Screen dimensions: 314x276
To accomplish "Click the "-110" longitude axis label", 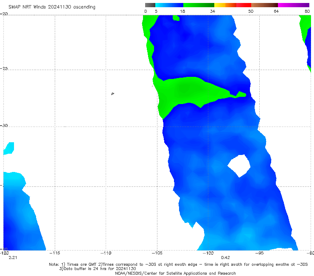I will 106,253.
